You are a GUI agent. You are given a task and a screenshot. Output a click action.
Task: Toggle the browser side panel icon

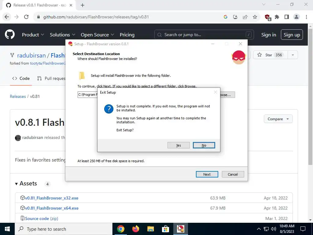[x=287, y=17]
